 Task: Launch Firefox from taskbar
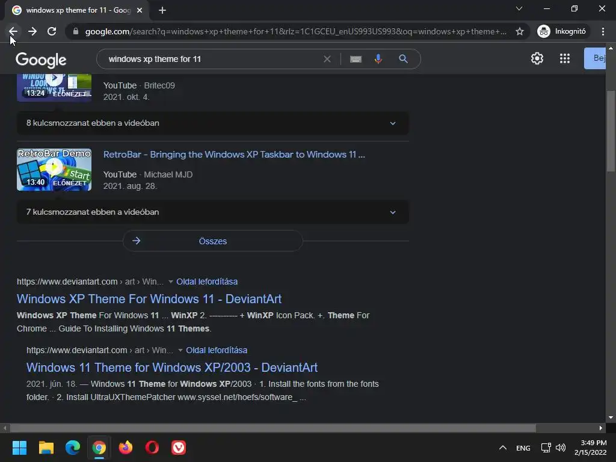(126, 448)
